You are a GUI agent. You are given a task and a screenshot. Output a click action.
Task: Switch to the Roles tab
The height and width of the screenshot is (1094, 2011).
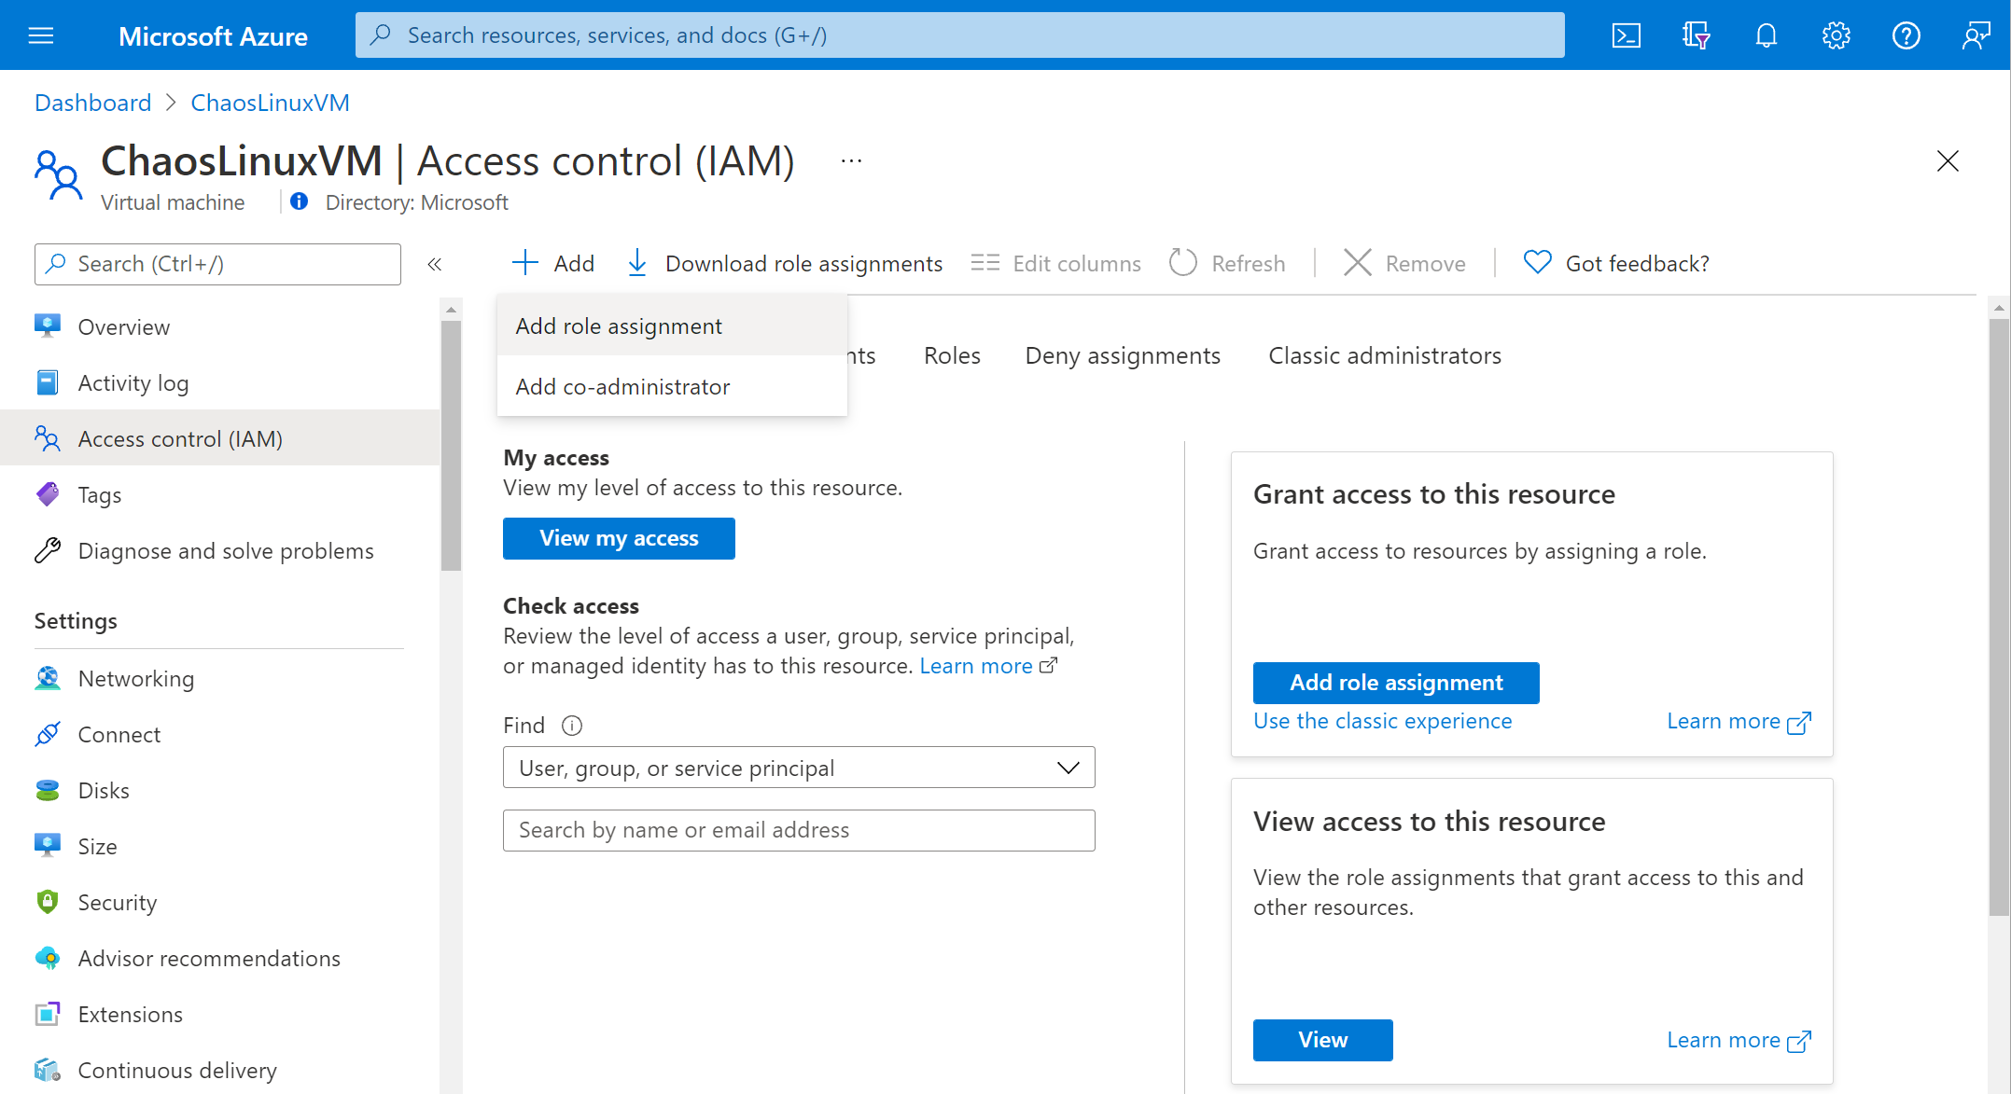point(950,354)
